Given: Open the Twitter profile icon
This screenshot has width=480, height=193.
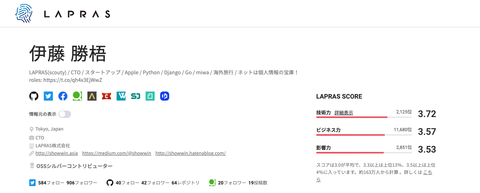Looking at the screenshot, I should (x=48, y=96).
